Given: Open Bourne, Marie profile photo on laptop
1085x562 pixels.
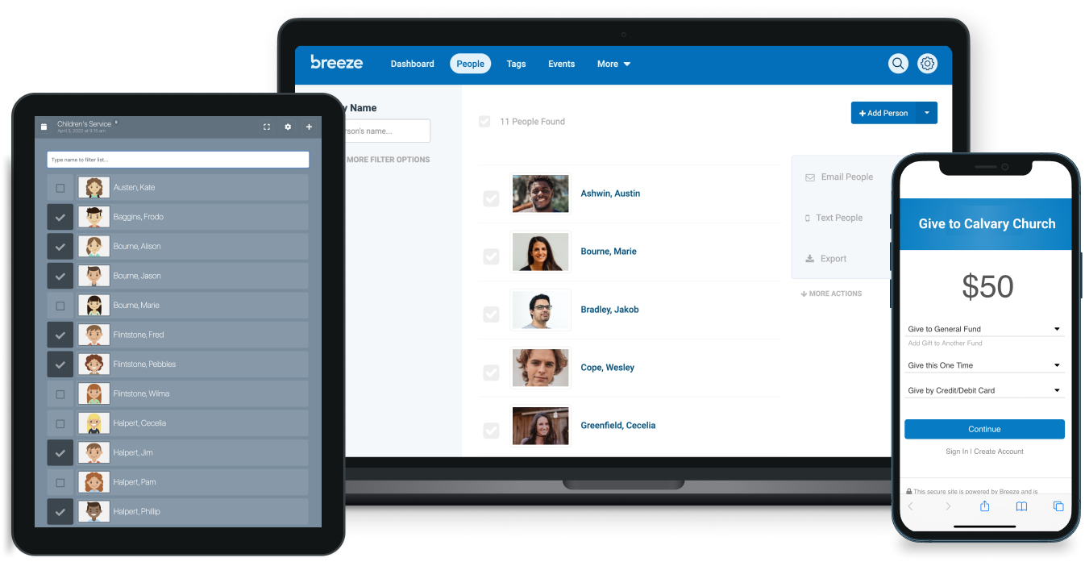Looking at the screenshot, I should (x=540, y=252).
